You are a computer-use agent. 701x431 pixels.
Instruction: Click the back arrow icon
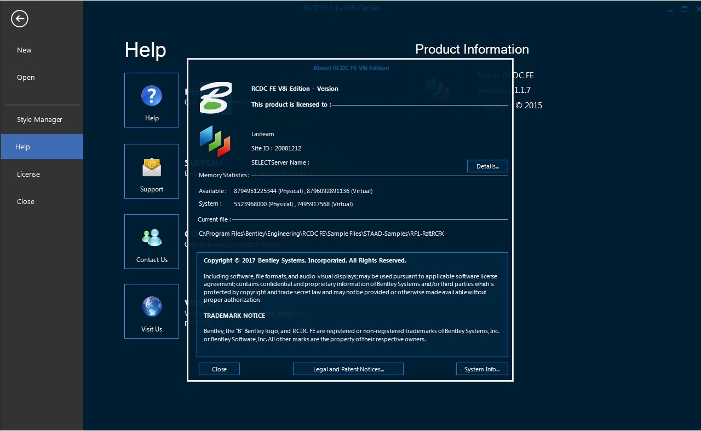[x=20, y=19]
